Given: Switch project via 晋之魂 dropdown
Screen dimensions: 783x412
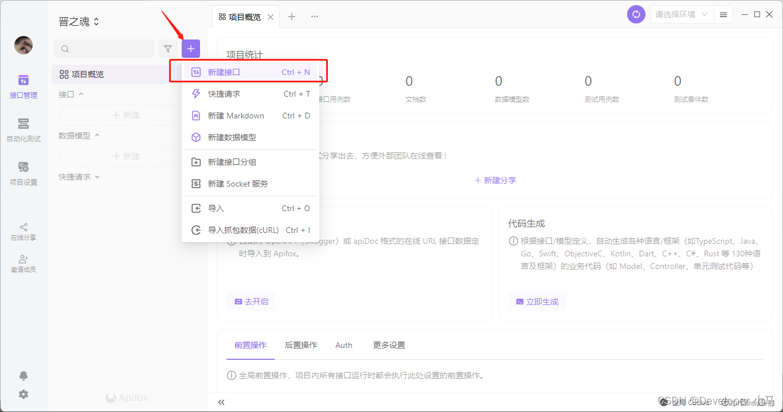Looking at the screenshot, I should click(x=79, y=22).
